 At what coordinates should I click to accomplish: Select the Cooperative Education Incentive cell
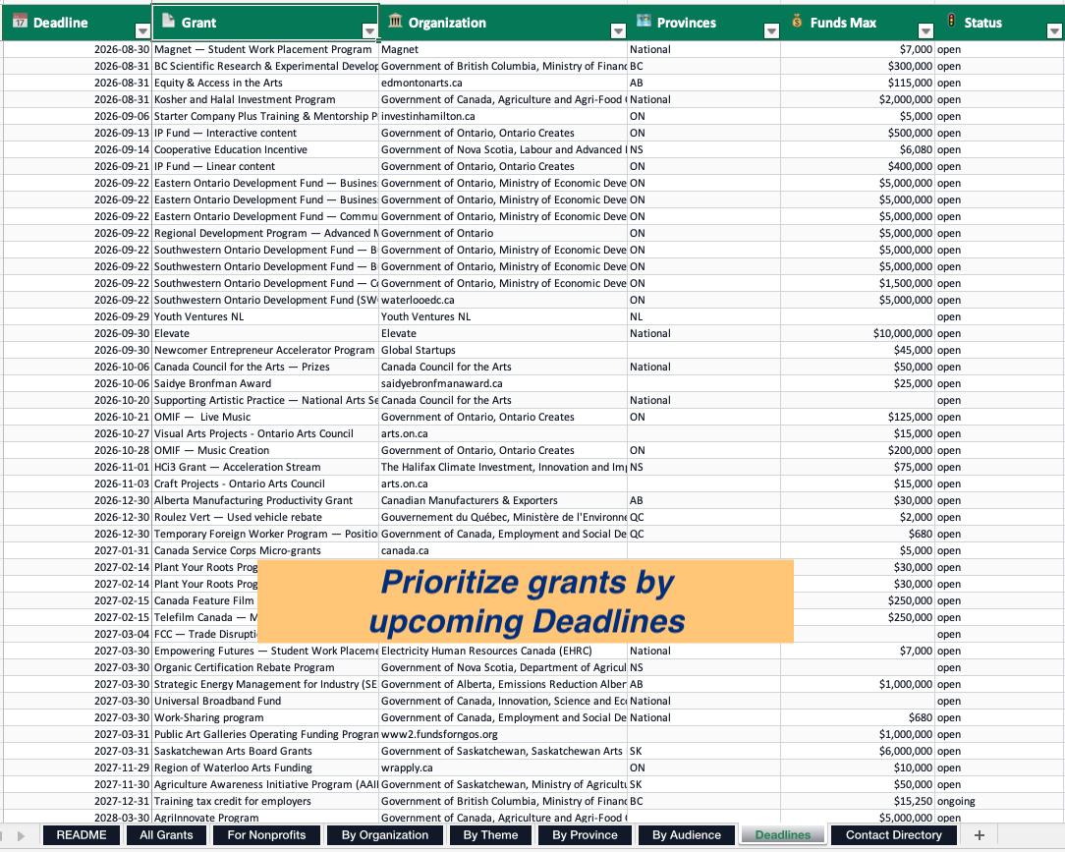[265, 149]
